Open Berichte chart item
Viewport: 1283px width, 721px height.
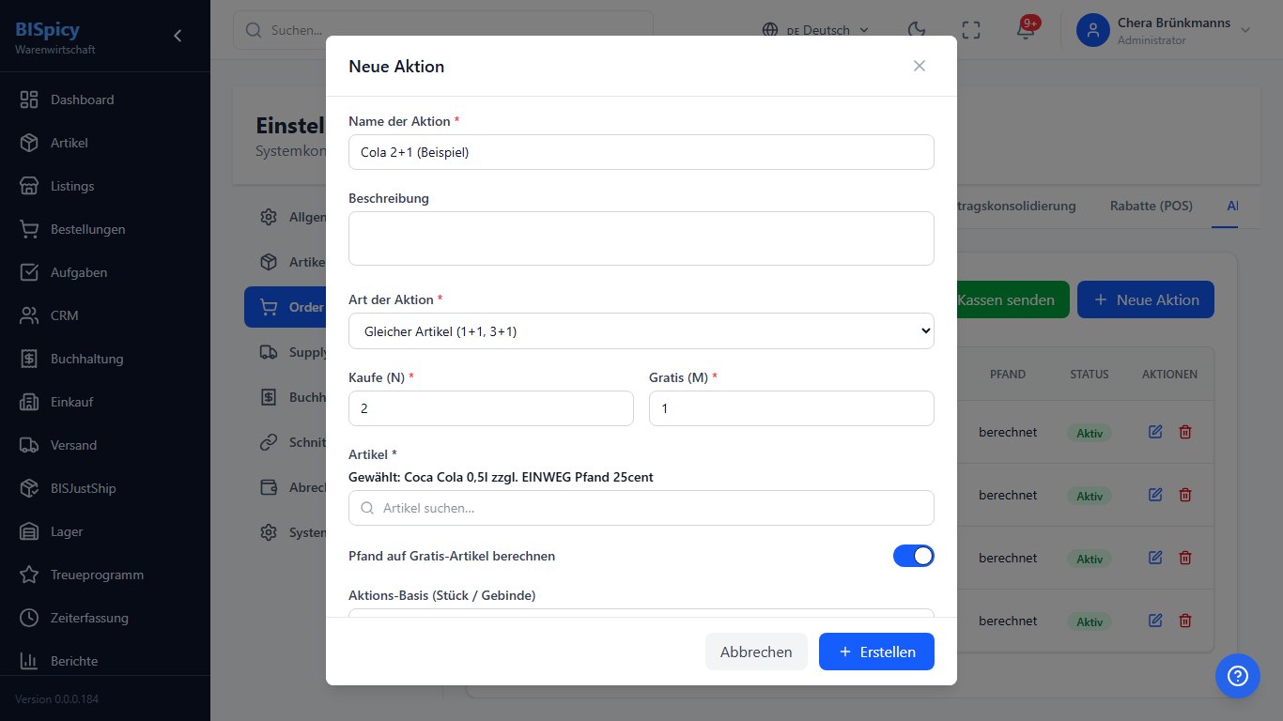[x=104, y=661]
